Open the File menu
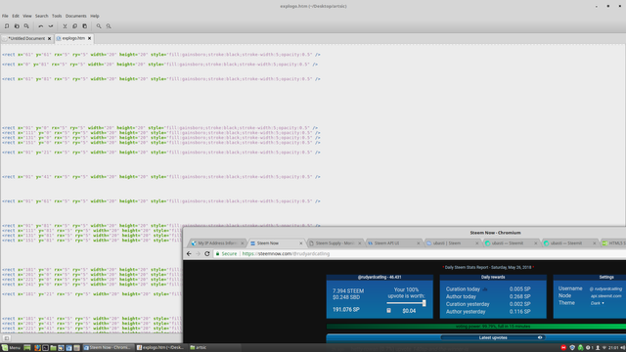Viewport: 626px width, 352px height. [x=5, y=16]
